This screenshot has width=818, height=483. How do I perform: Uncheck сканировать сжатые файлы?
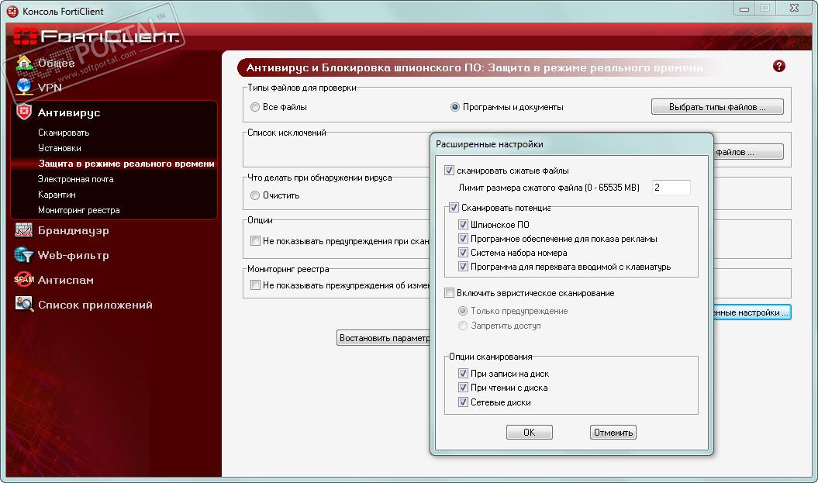pyautogui.click(x=449, y=170)
